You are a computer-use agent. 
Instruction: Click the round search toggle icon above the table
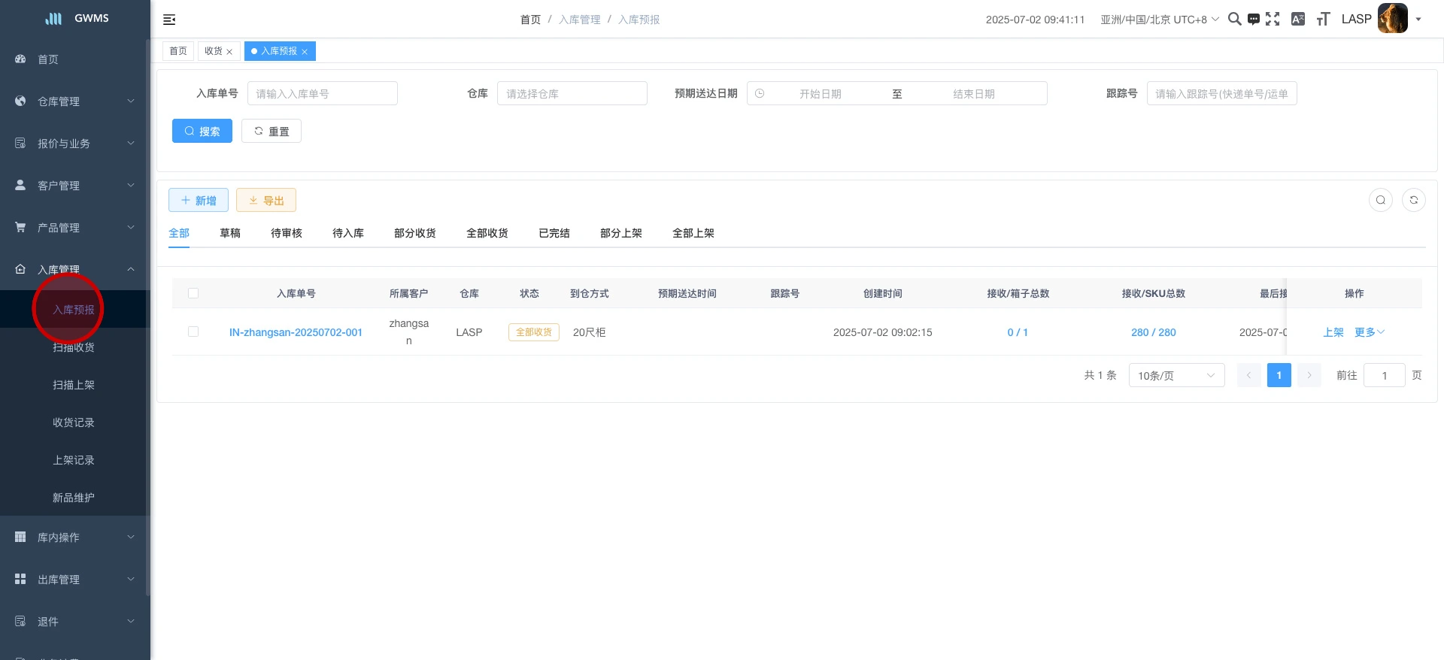click(1380, 200)
